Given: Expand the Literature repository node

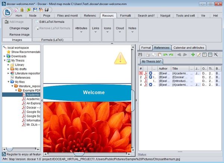Looking at the screenshot, I should [x=9, y=73].
